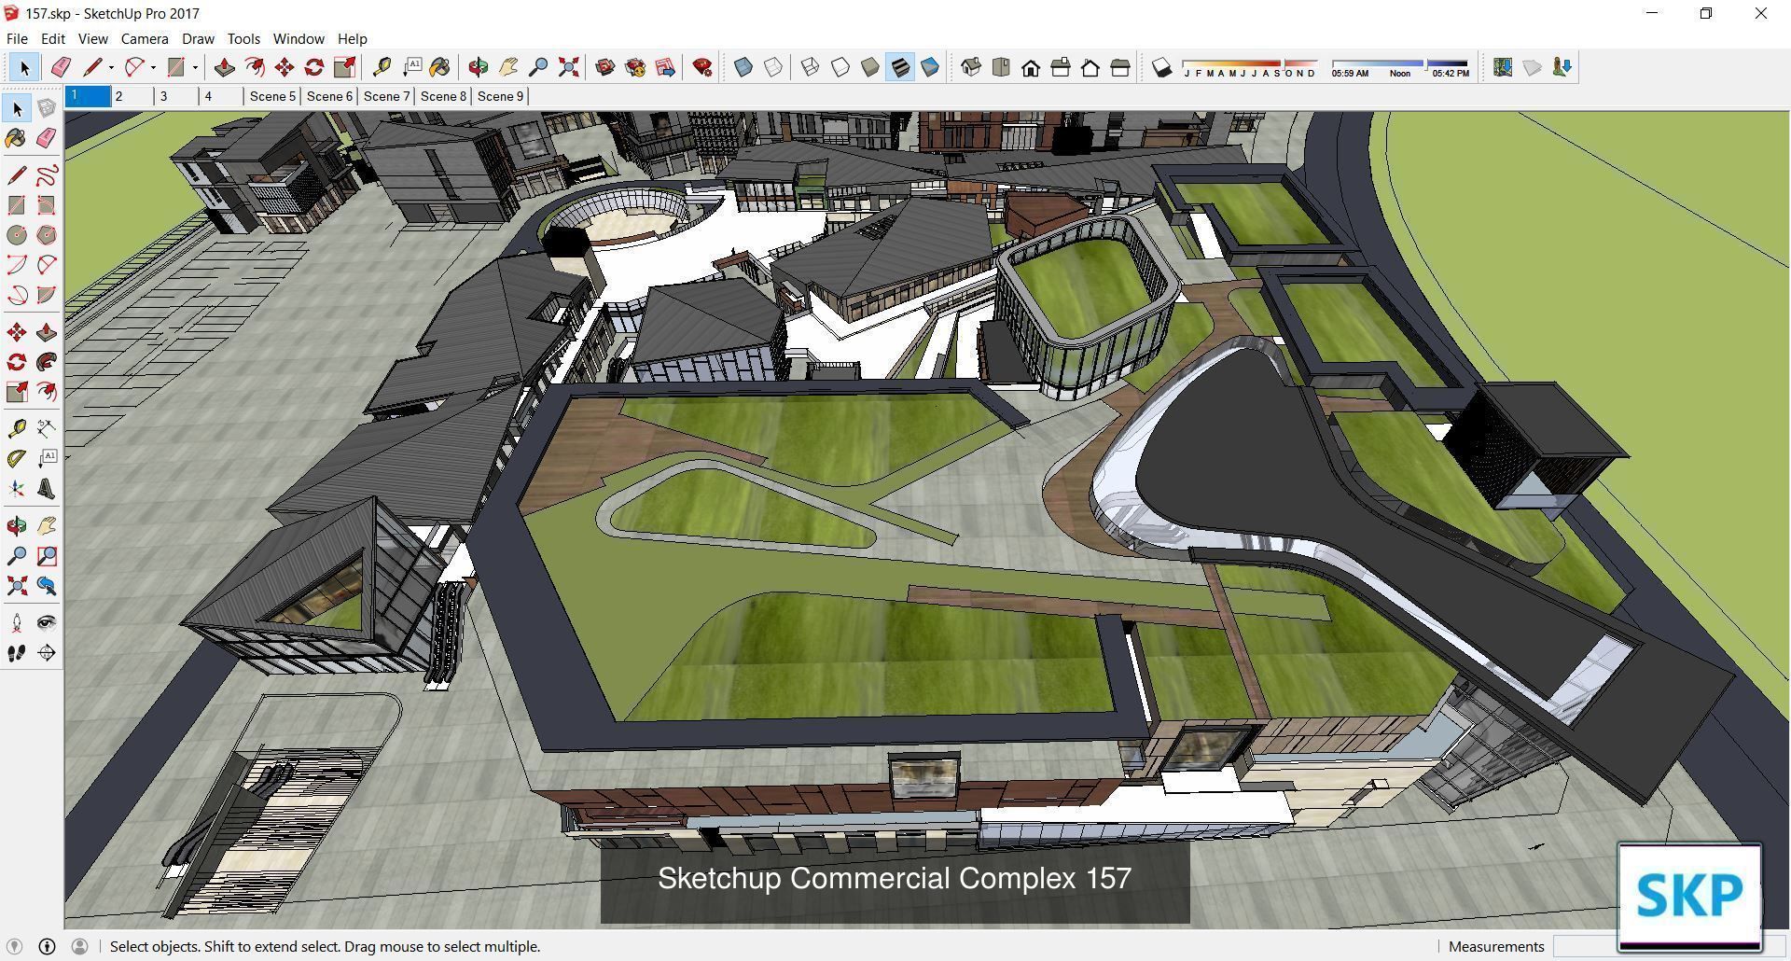Switch to Iso view
1791x961 pixels.
point(971,67)
